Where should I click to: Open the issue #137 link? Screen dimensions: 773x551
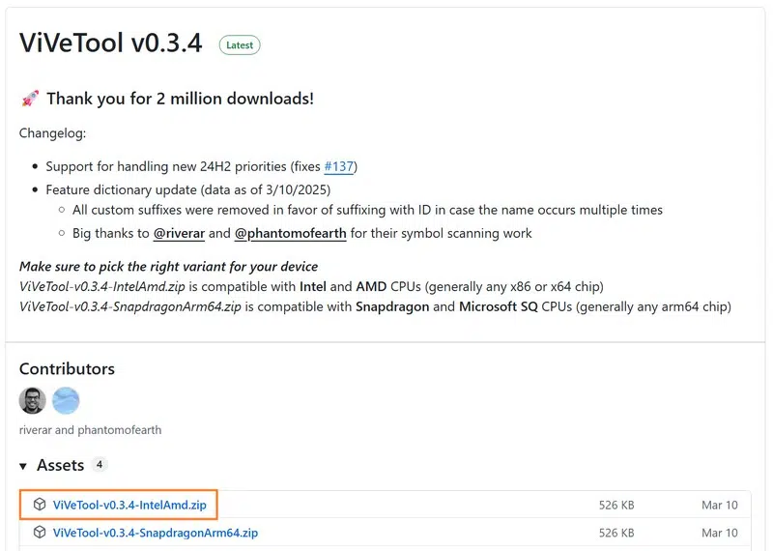coord(339,166)
